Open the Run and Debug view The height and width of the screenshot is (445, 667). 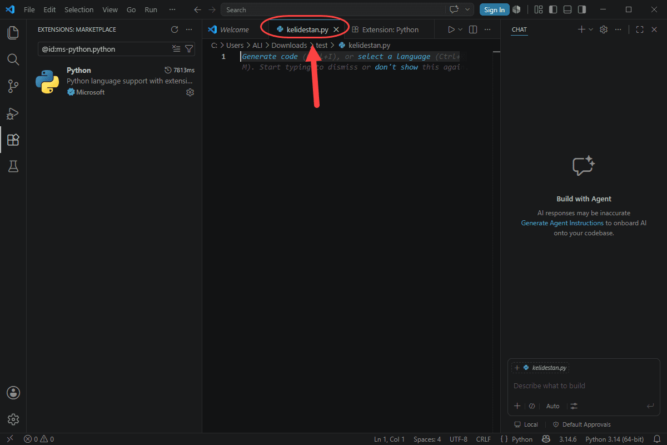tap(13, 113)
